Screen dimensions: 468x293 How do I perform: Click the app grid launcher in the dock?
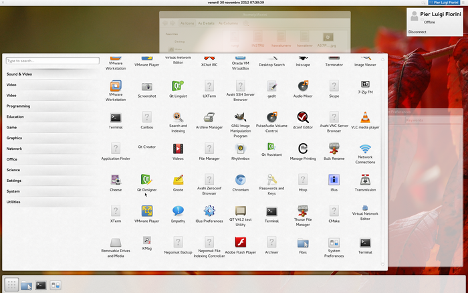pyautogui.click(x=11, y=284)
